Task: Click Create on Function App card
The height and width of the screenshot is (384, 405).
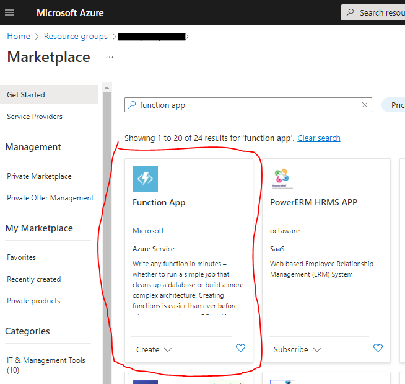Action: click(147, 350)
